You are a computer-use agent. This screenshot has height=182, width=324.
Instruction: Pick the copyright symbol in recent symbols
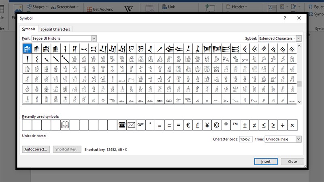[x=216, y=125]
